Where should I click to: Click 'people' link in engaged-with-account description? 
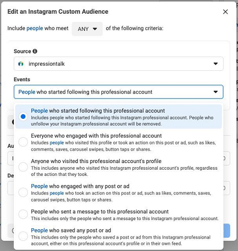tap(57, 143)
